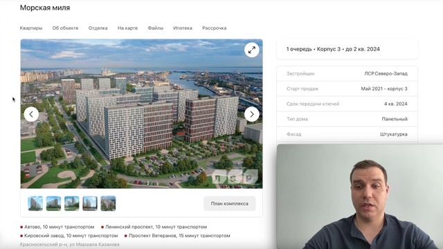Switch to the Об объекте tab
Viewport: 443px width, 249px height.
(65, 28)
